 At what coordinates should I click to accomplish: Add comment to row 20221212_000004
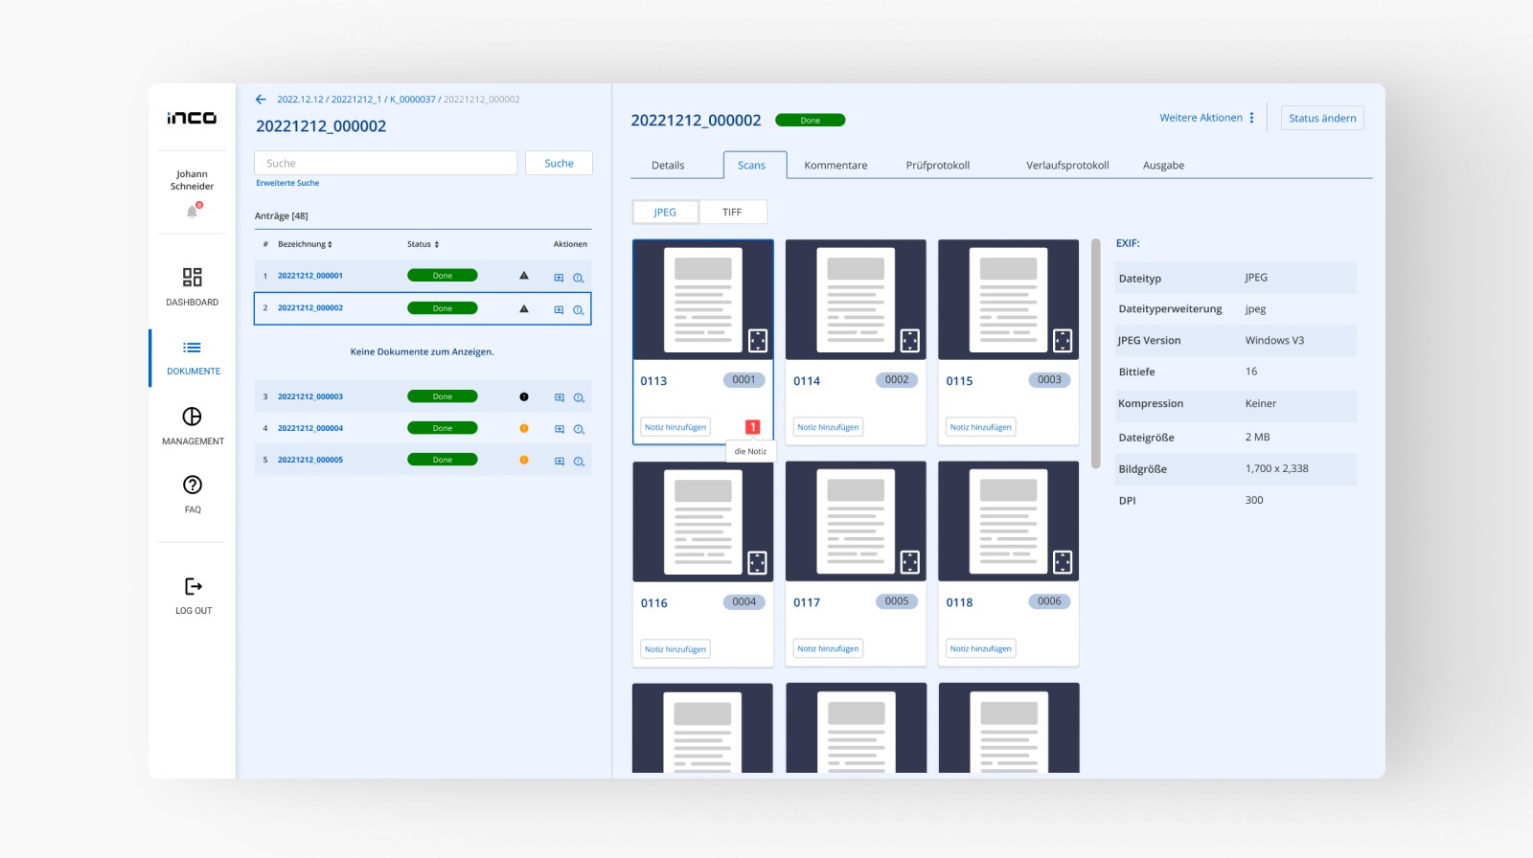click(x=560, y=429)
